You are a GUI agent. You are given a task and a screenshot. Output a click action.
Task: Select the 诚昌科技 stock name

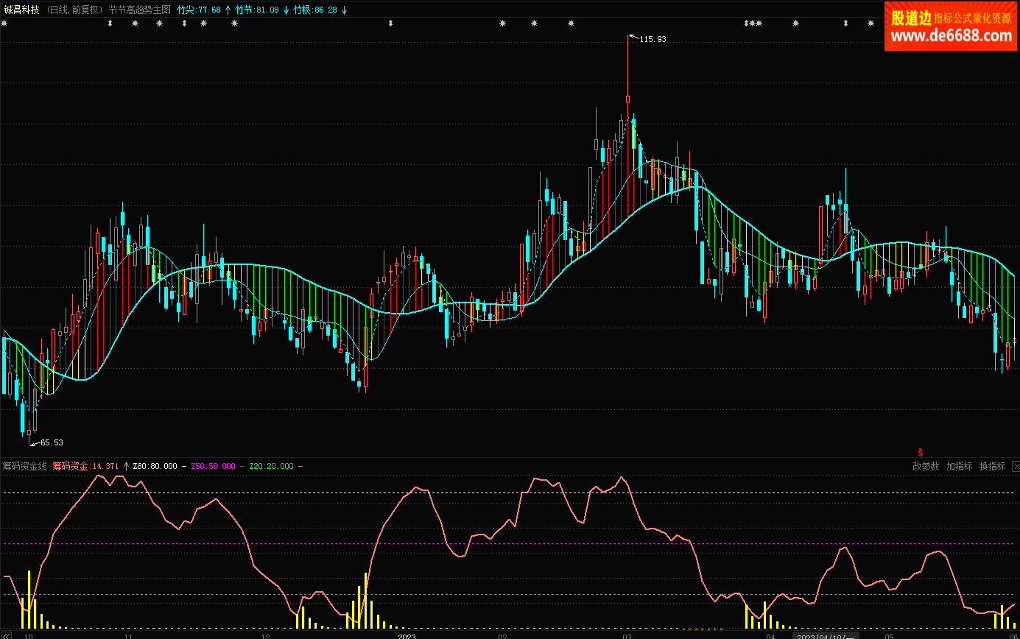pyautogui.click(x=21, y=10)
